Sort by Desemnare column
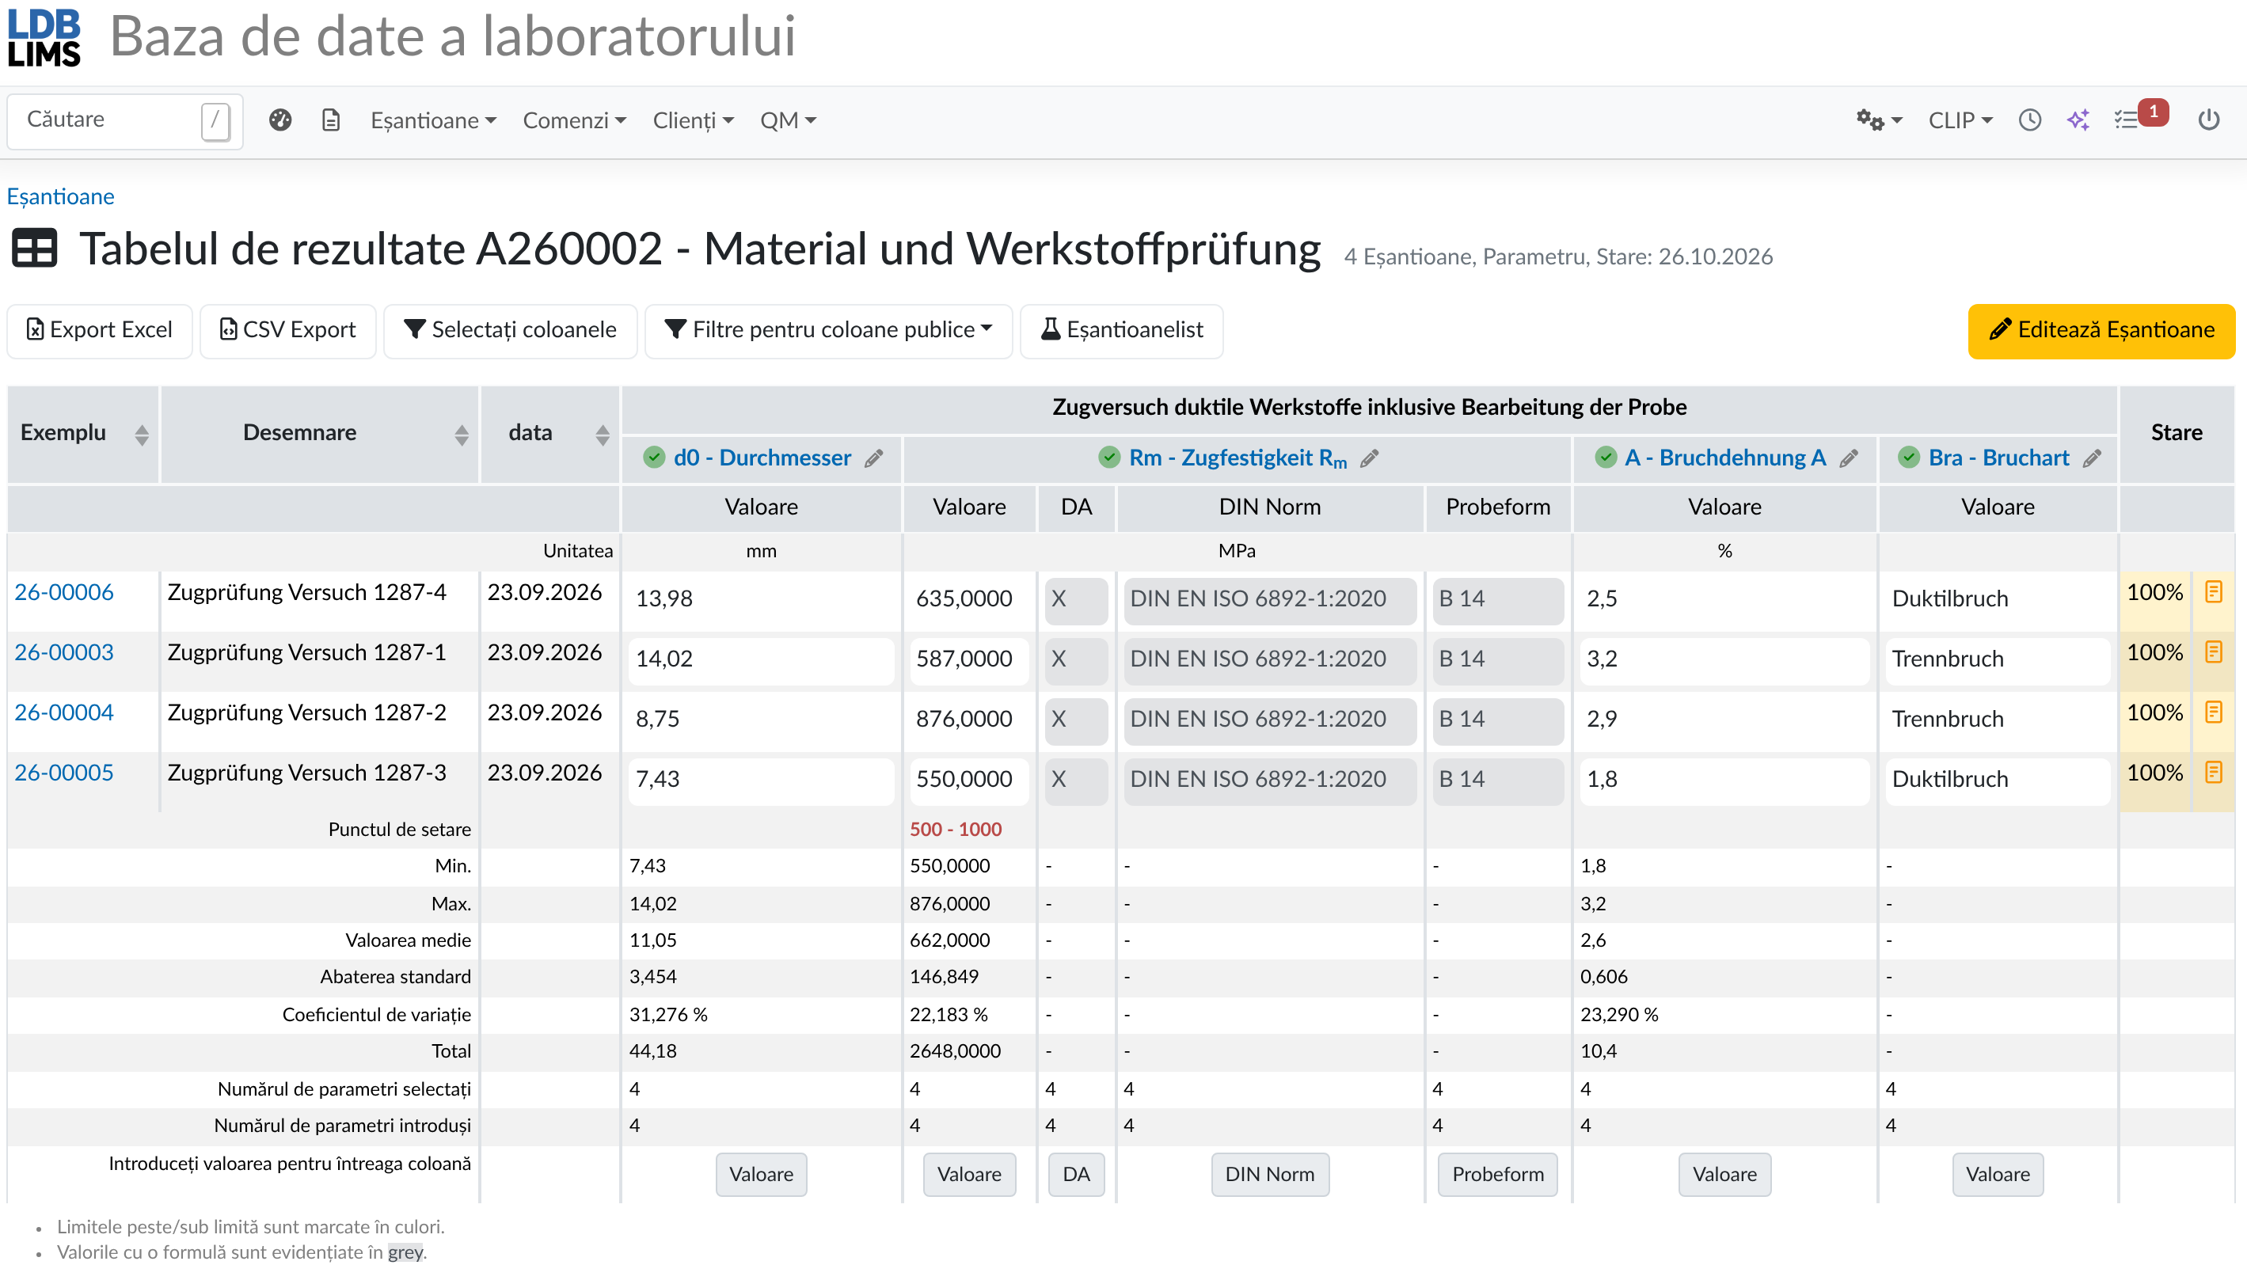Screen dimensions: 2247x1265 point(462,435)
